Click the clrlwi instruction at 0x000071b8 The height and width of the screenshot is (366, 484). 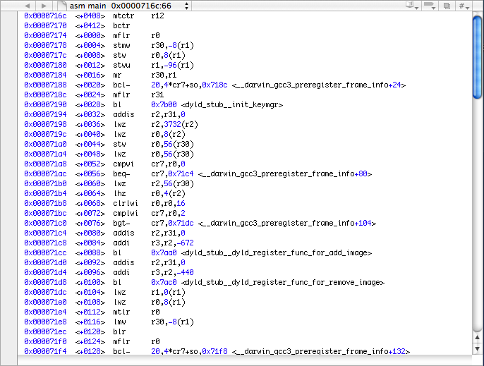pyautogui.click(x=125, y=202)
